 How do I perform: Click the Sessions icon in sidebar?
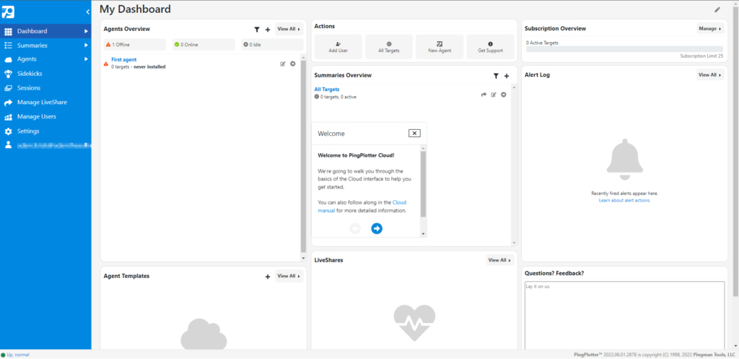pyautogui.click(x=8, y=88)
